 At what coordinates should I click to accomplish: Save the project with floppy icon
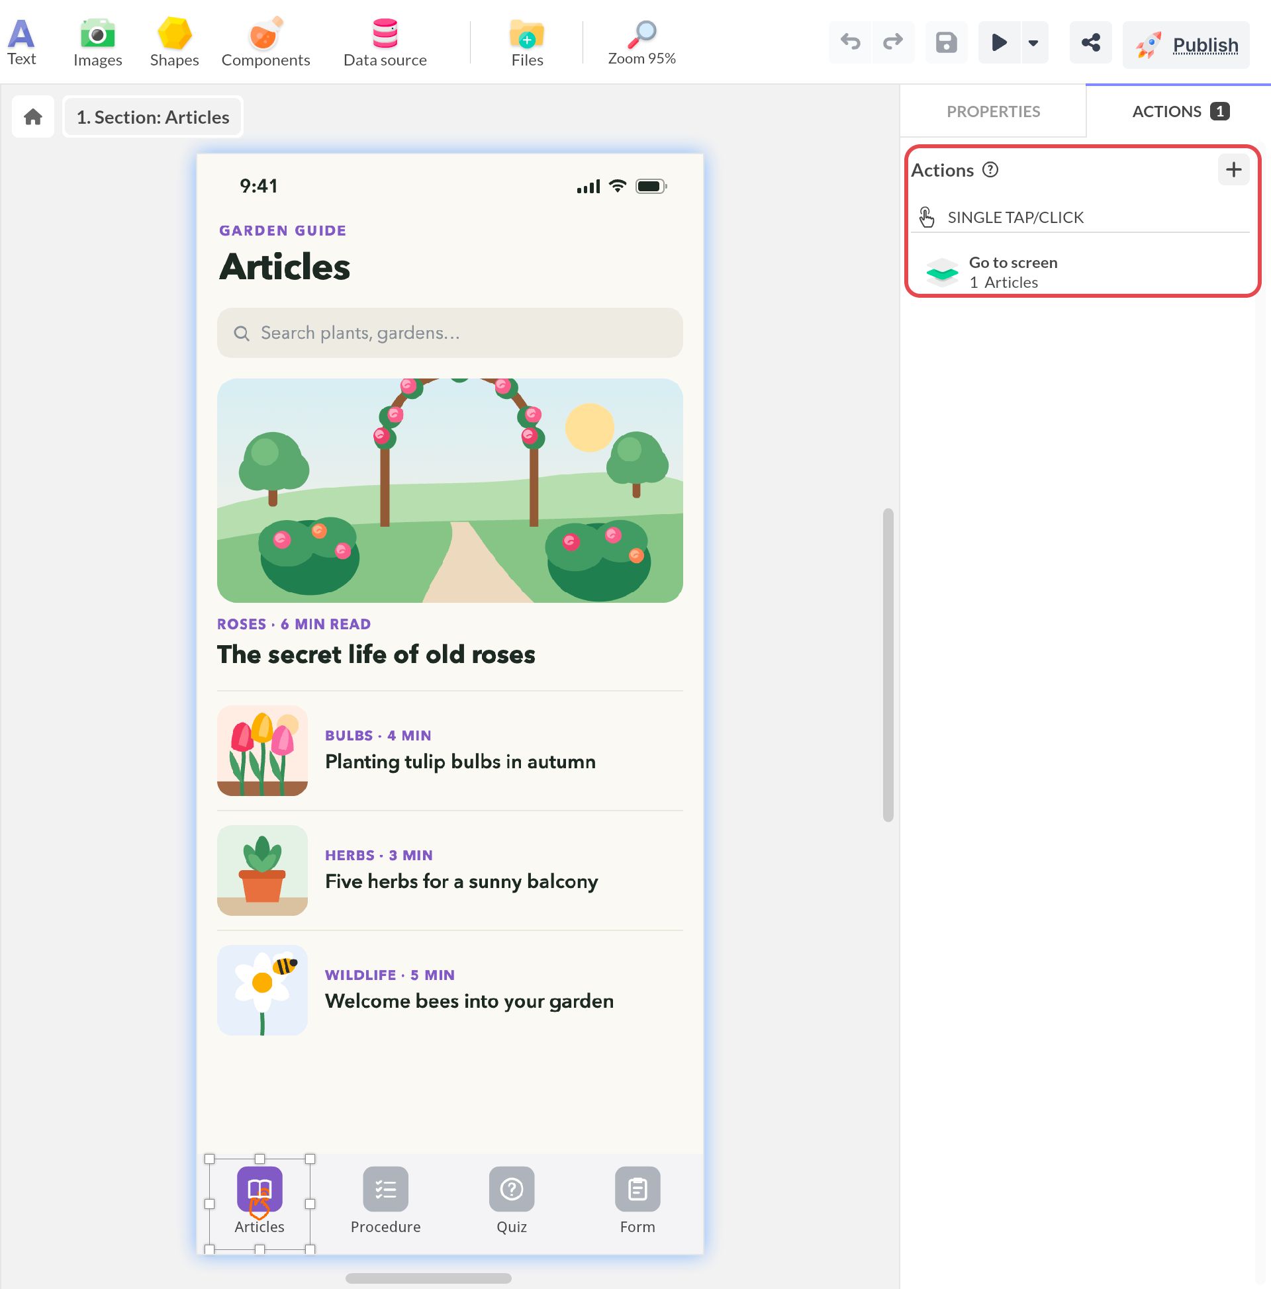[x=946, y=42]
